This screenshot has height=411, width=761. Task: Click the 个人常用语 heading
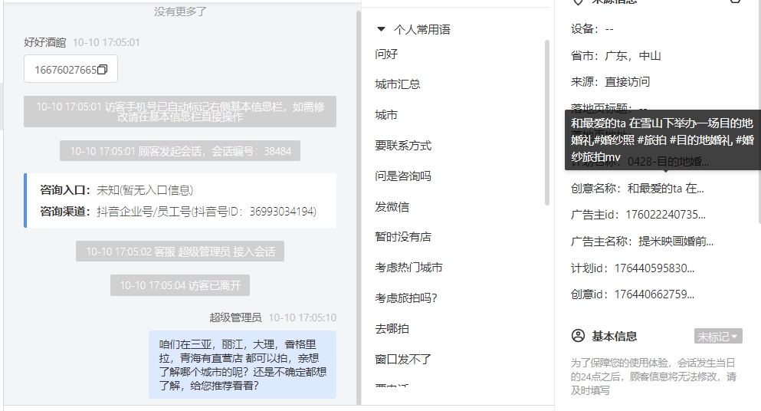[x=422, y=30]
